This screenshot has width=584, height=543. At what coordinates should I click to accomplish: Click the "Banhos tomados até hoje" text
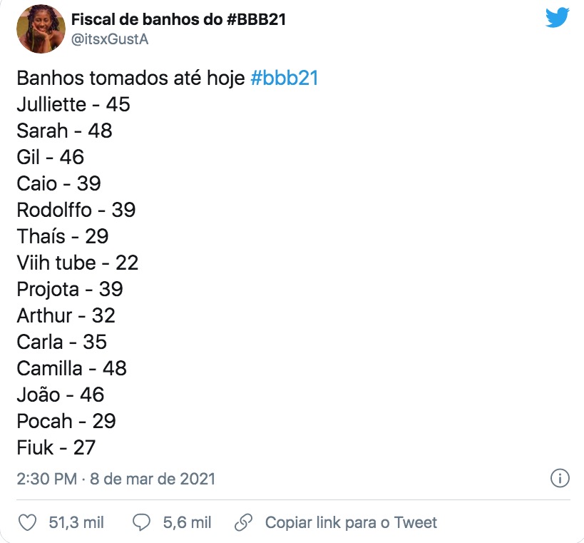pos(131,78)
